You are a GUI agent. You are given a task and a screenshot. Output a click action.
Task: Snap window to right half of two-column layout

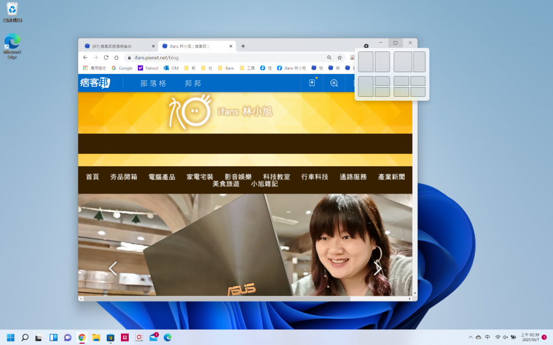coord(382,62)
